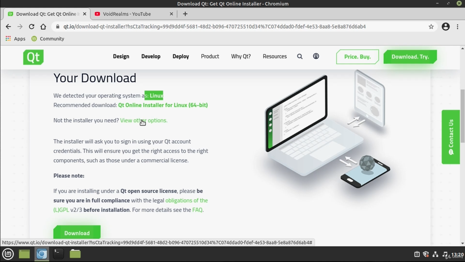Open the Deploy menu

tap(181, 56)
